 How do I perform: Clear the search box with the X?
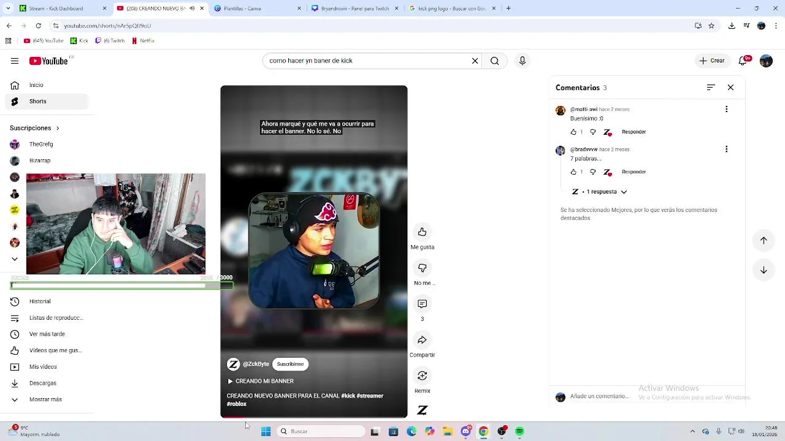(x=475, y=61)
